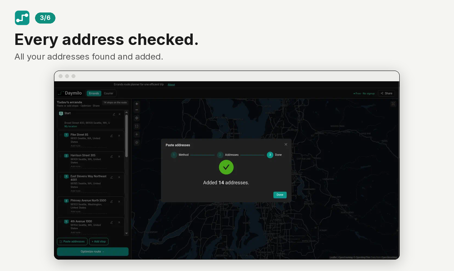Delete the Pike Street 85 stop
The image size is (454, 271).
(119, 135)
